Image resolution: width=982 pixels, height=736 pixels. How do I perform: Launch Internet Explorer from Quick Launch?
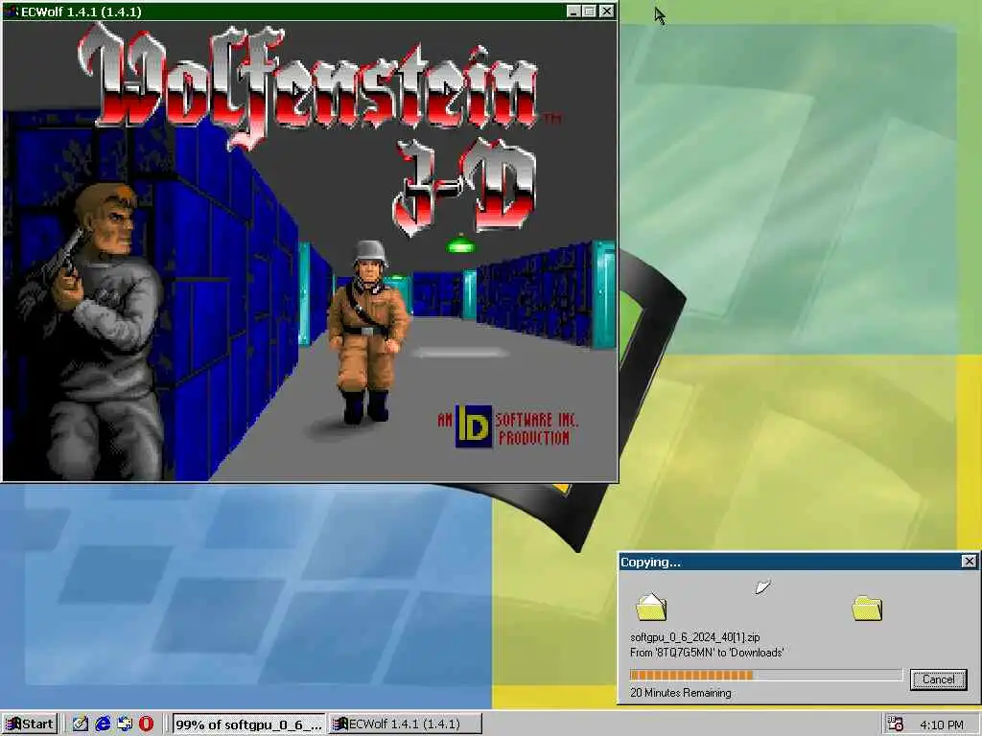(103, 724)
